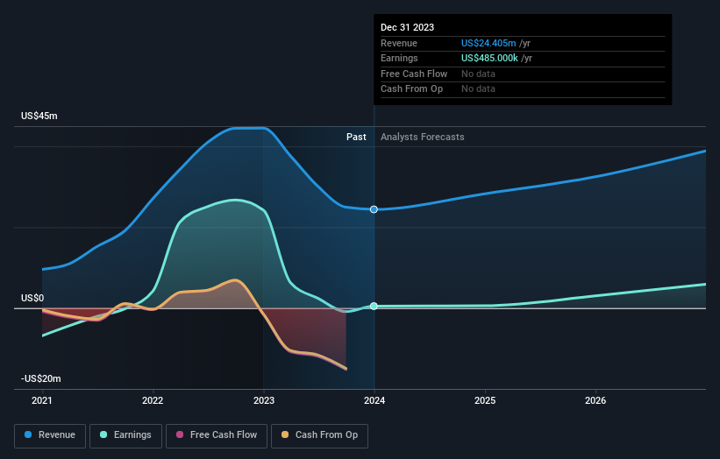Click the 2025 axis label
The image size is (720, 459).
485,400
